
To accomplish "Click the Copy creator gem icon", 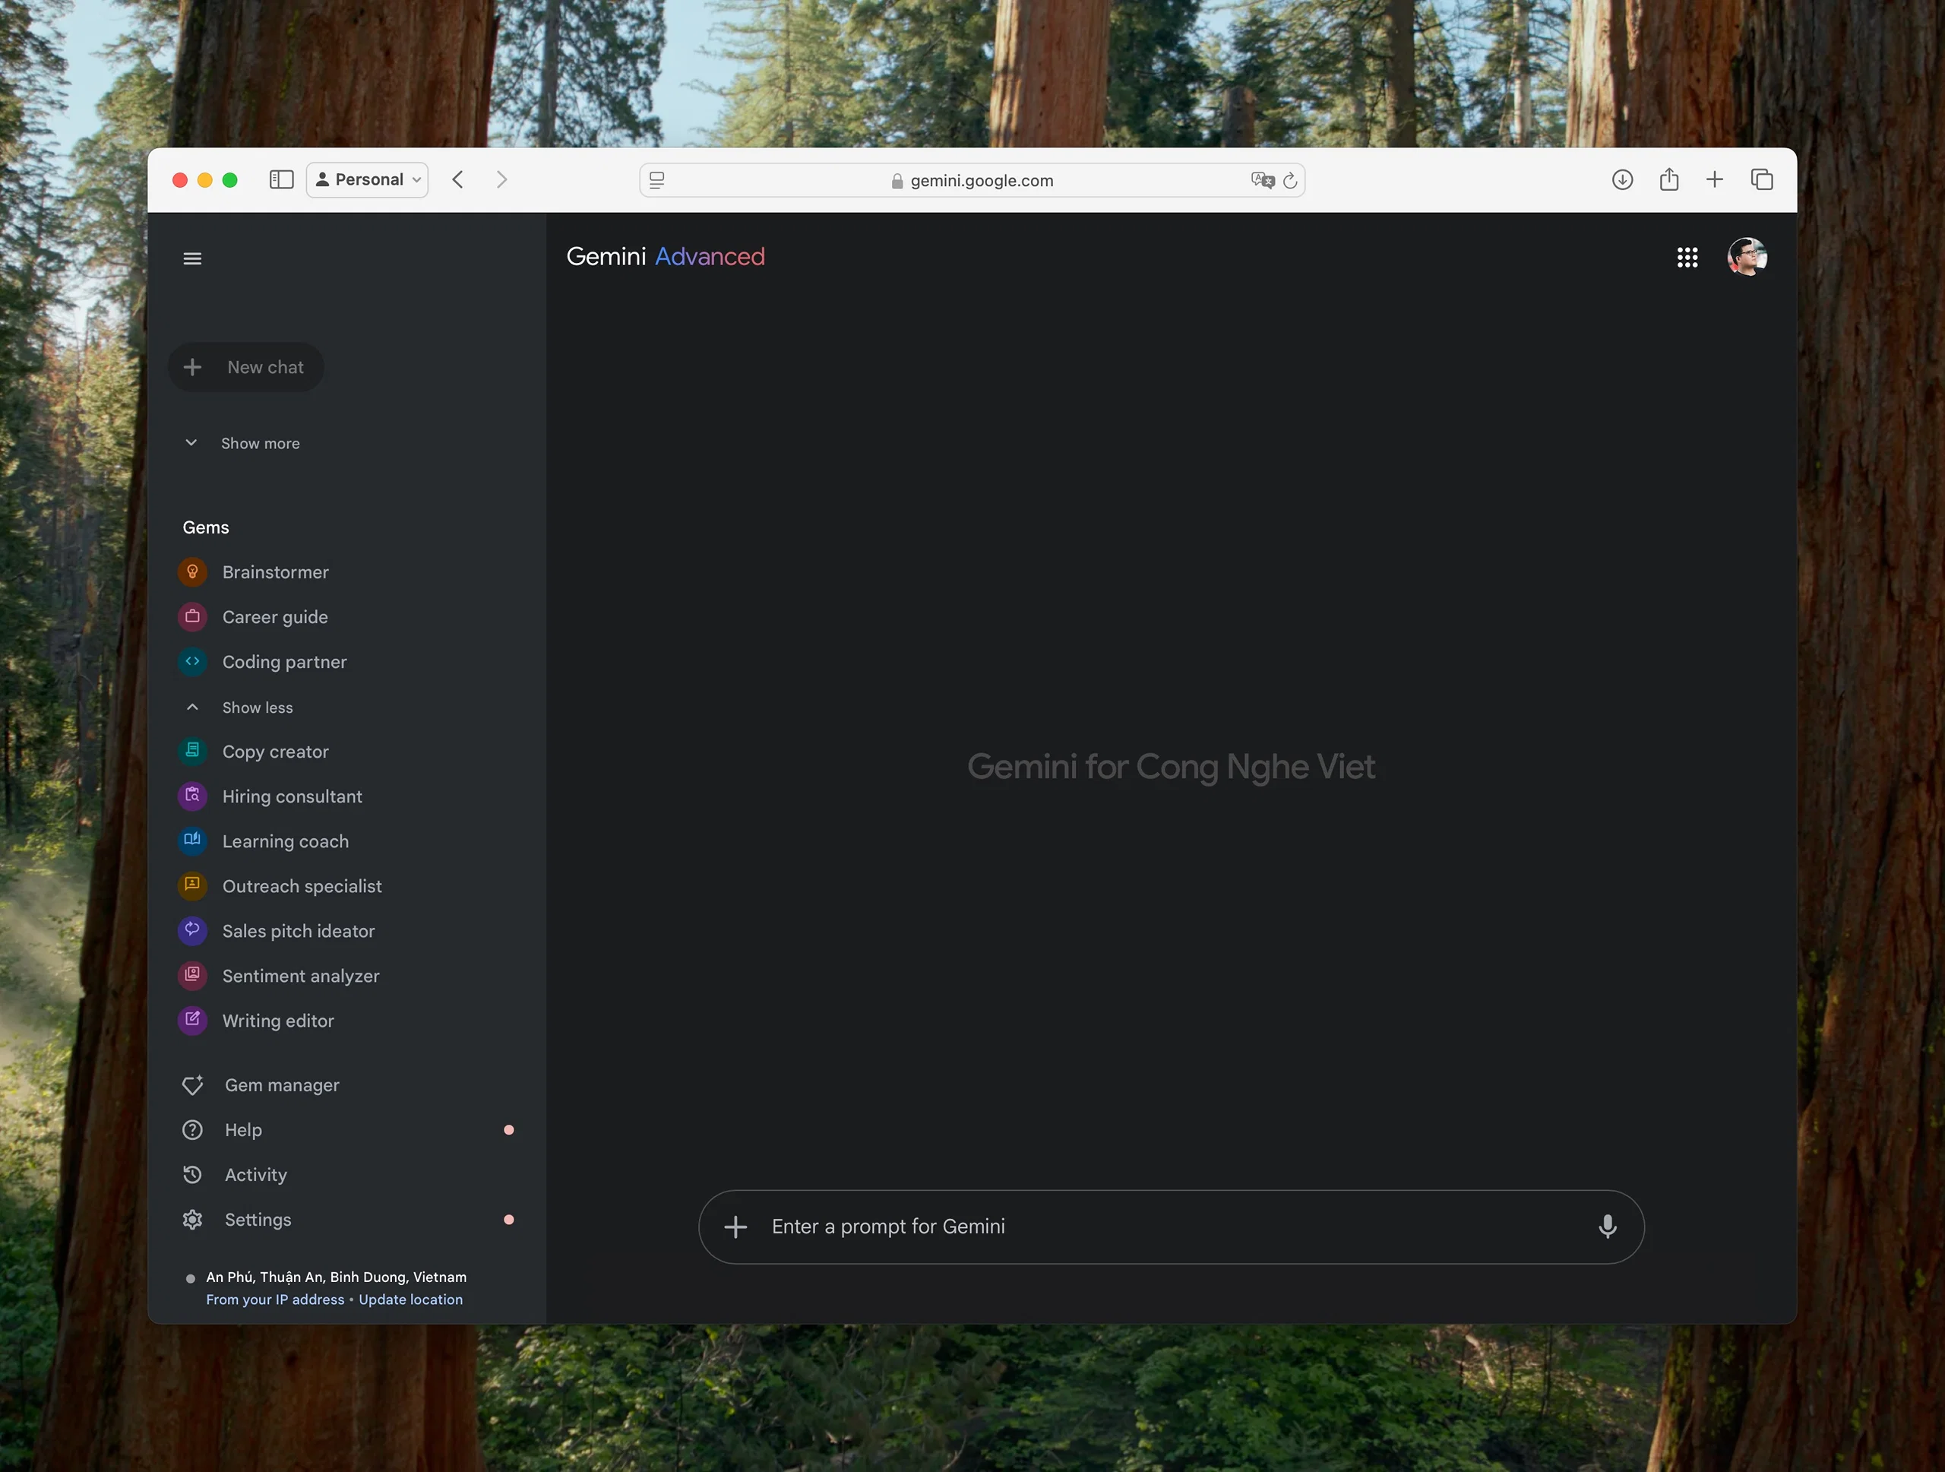I will (193, 750).
